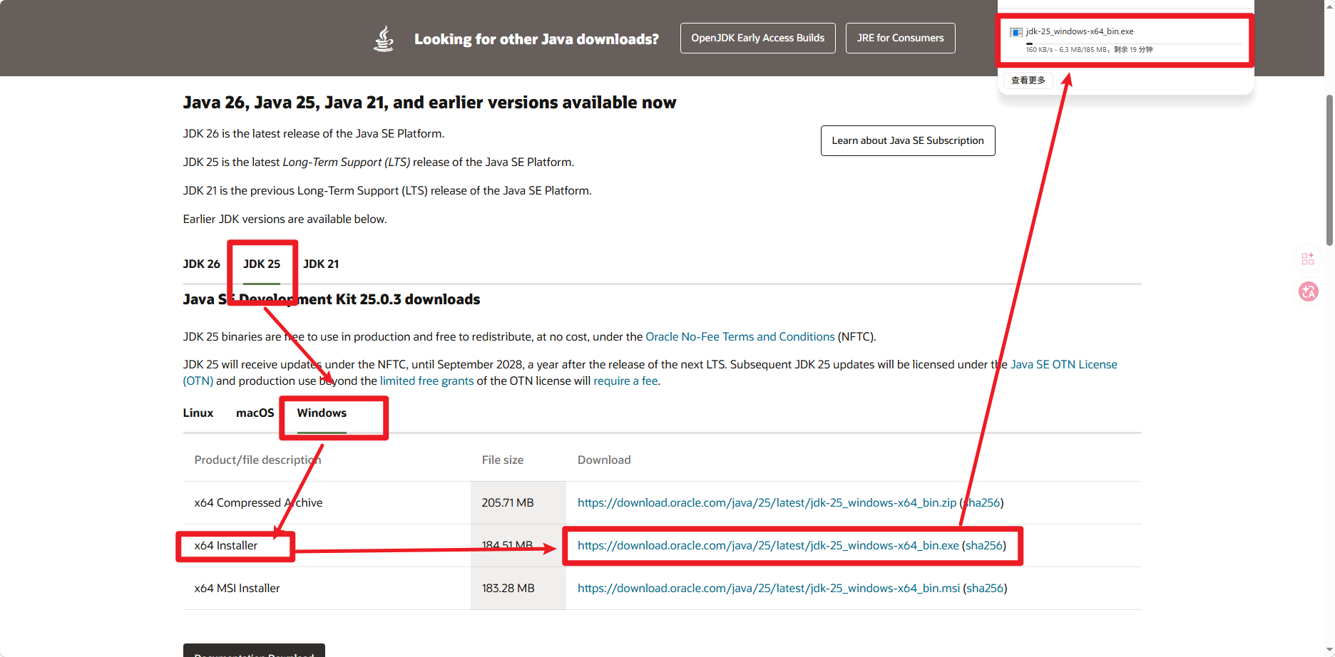The height and width of the screenshot is (657, 1335).
Task: Open OpenJDK Early Access Builds
Action: pos(758,38)
